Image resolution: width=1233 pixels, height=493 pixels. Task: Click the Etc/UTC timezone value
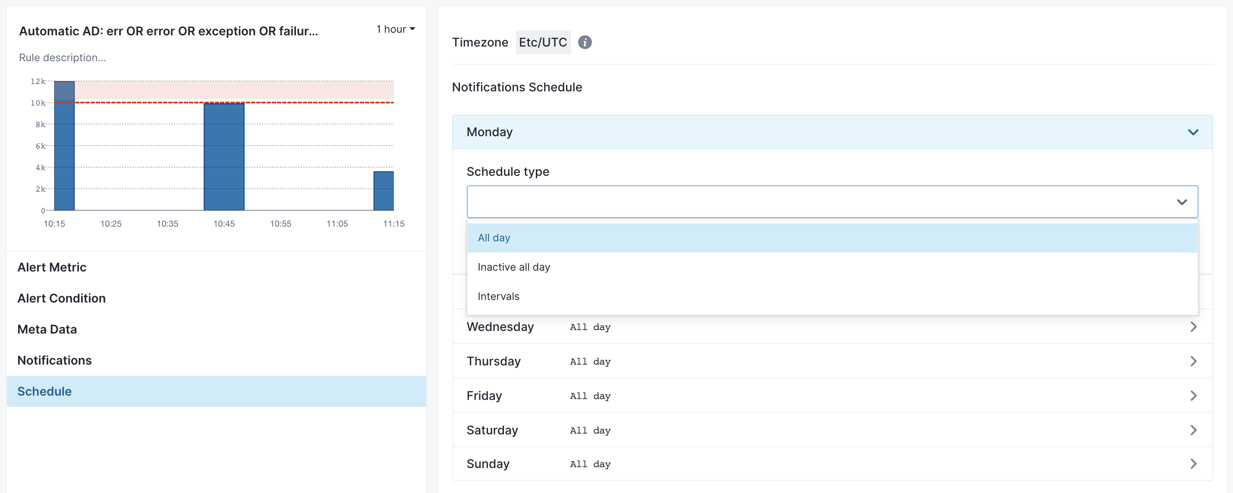543,42
